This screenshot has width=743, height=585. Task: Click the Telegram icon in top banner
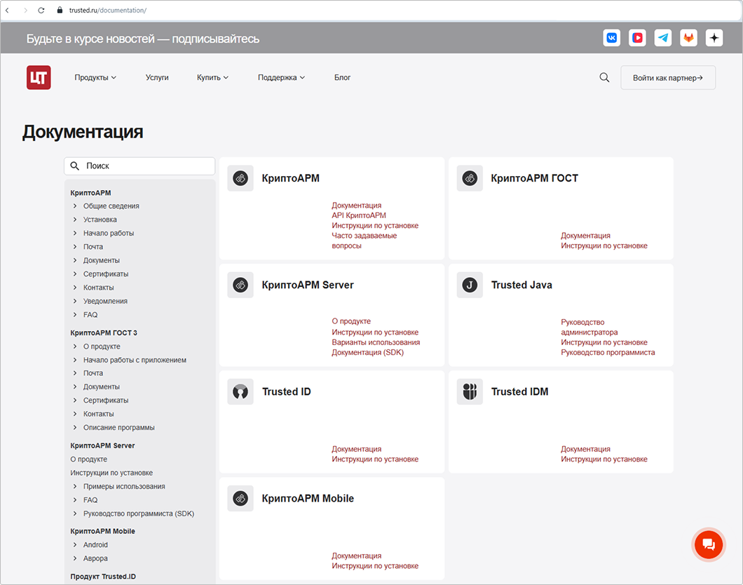663,38
